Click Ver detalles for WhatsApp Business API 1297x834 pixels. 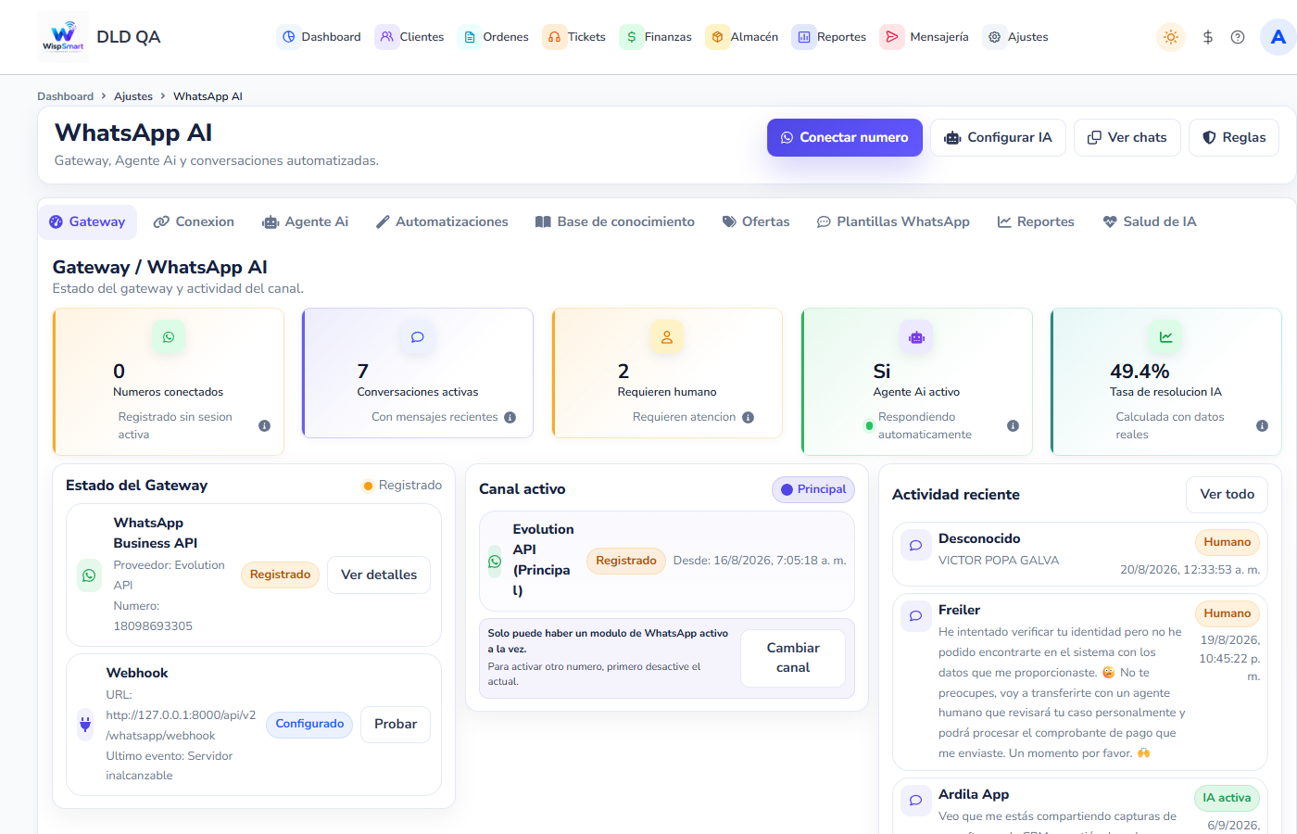click(x=379, y=575)
